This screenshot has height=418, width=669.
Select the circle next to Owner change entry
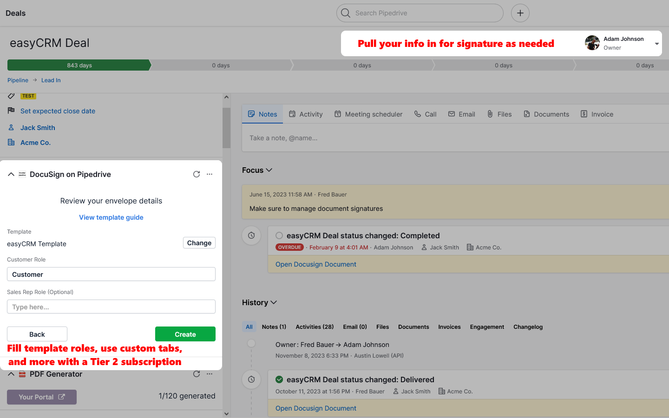coord(251,343)
